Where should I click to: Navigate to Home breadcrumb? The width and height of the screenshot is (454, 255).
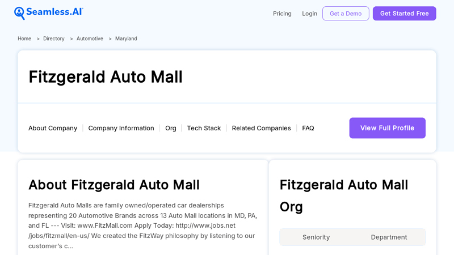[x=24, y=39]
